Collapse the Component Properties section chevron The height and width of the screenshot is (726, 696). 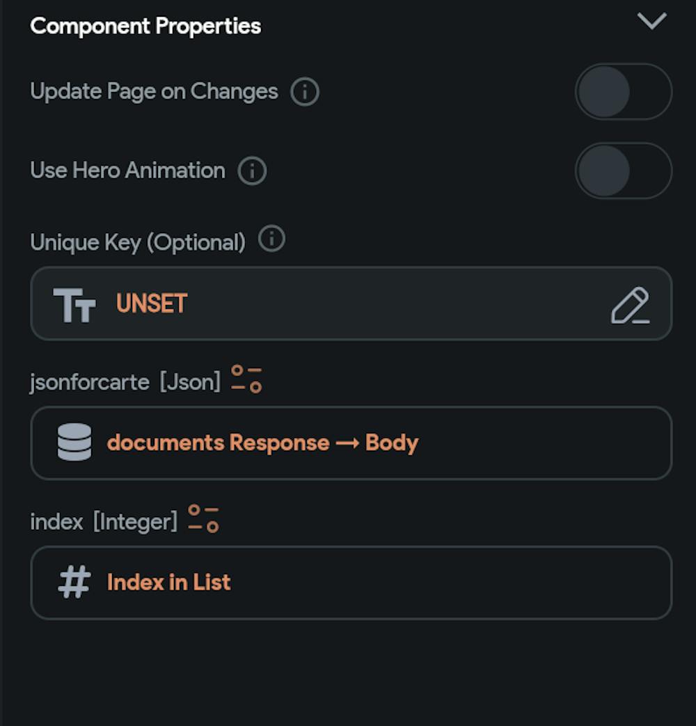(651, 22)
